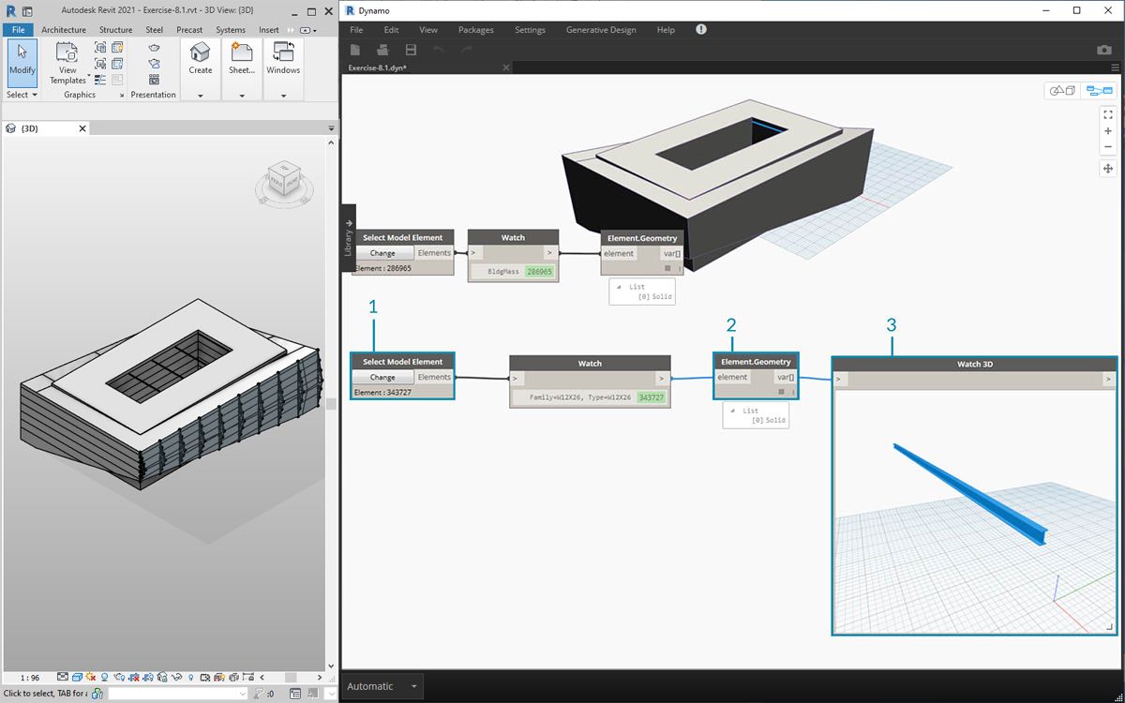Click the camera export image icon
Screen dimensions: 1125x703
tap(1103, 50)
